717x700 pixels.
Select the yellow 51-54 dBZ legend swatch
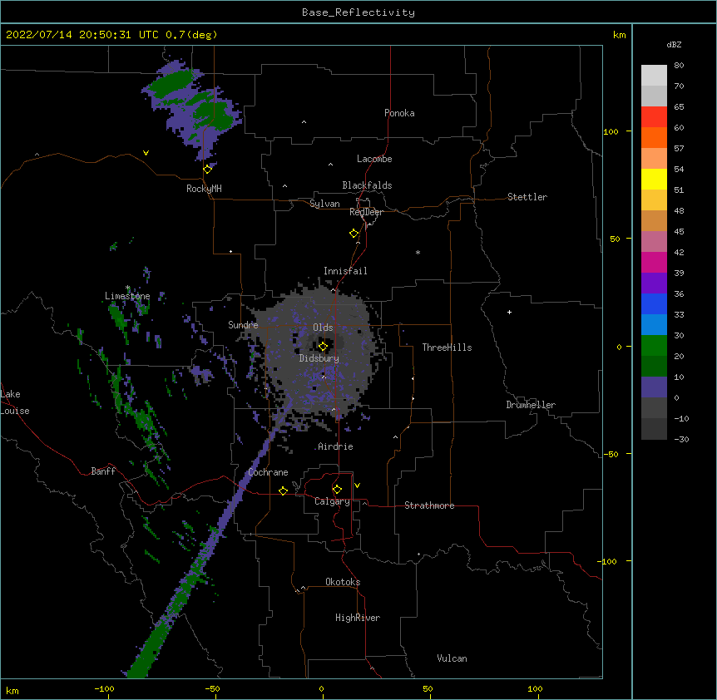coord(654,180)
